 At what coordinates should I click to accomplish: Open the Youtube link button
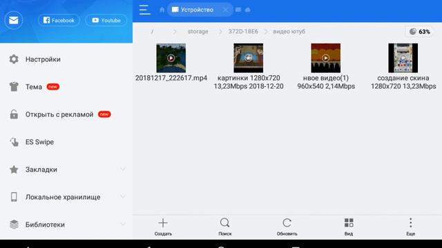point(106,20)
